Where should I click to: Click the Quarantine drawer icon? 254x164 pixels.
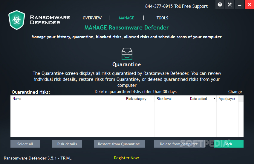pos(127,53)
